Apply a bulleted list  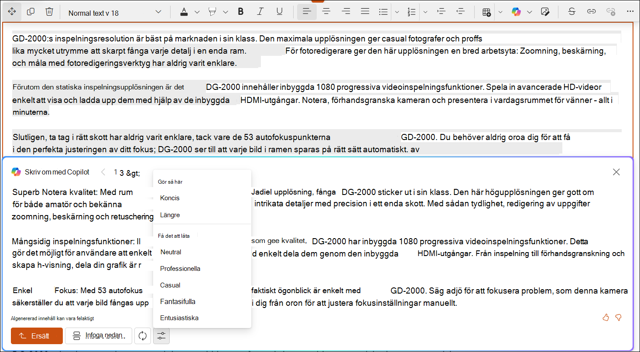[383, 12]
